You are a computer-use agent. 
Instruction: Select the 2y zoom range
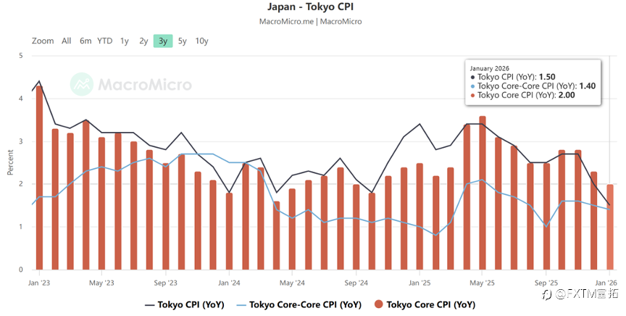143,41
